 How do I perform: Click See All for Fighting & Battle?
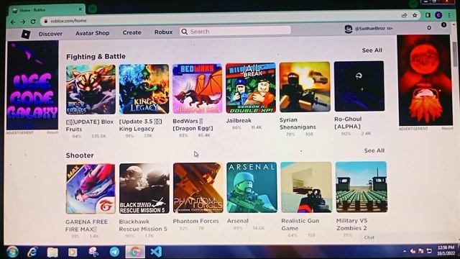[372, 50]
